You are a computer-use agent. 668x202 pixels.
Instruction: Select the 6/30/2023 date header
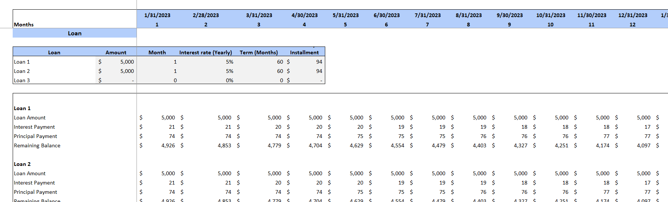click(x=387, y=15)
